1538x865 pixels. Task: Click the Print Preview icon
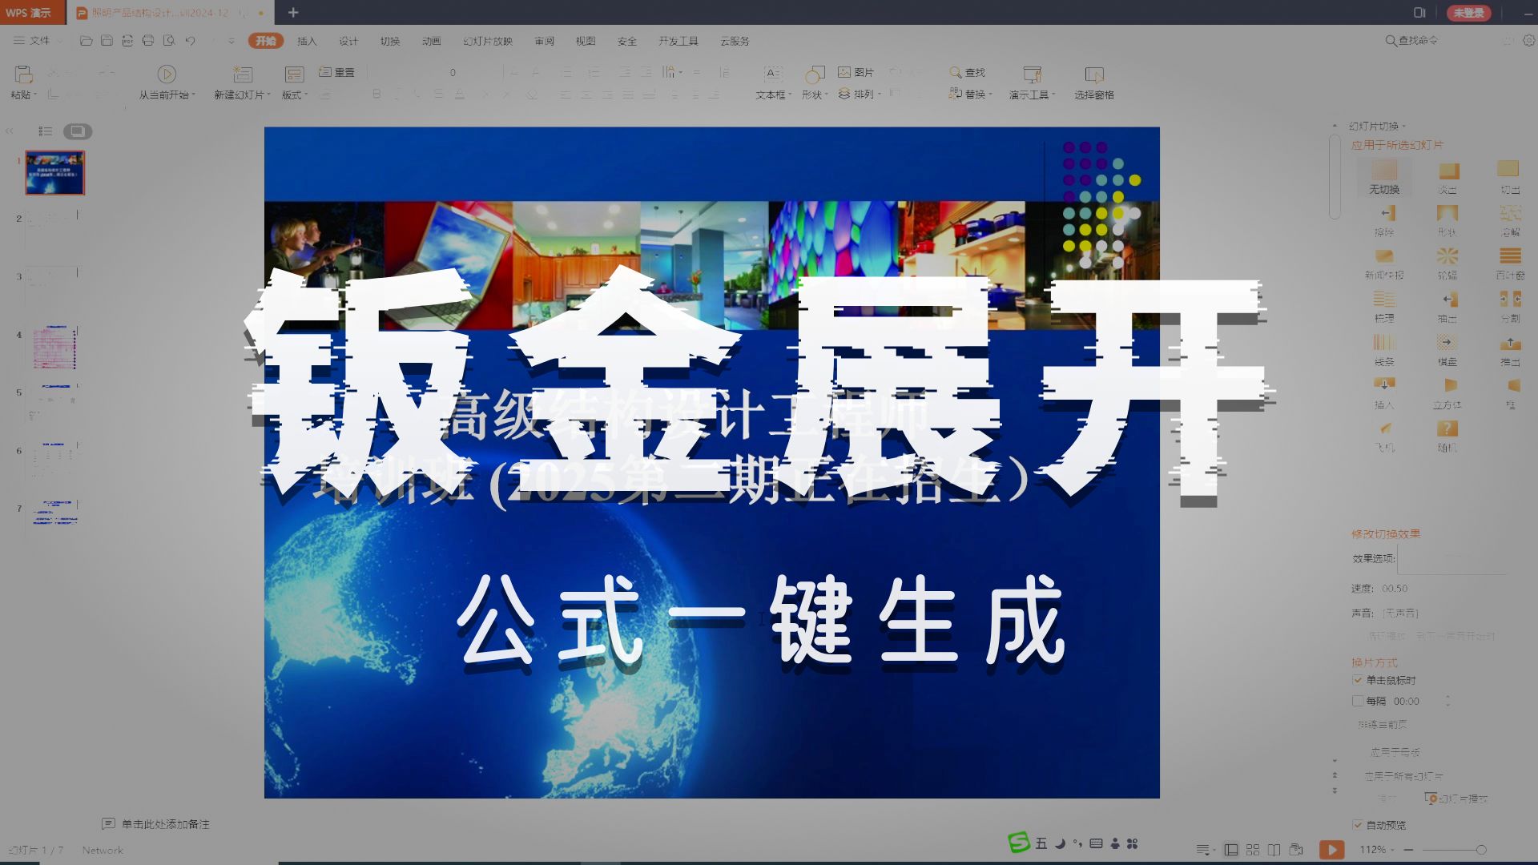[169, 41]
